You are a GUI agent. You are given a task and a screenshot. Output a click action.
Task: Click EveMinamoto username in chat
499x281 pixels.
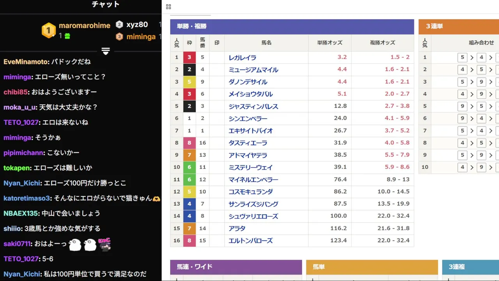[26, 62]
